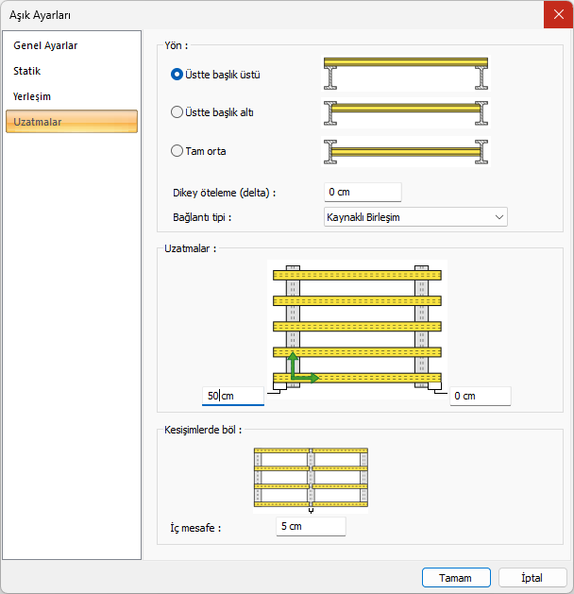Click the 'İç mesafe' 5 cm field
The height and width of the screenshot is (594, 574).
(x=311, y=526)
